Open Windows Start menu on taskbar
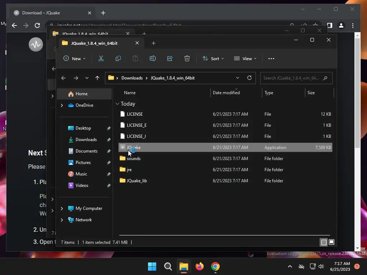367x275 pixels. point(152,266)
